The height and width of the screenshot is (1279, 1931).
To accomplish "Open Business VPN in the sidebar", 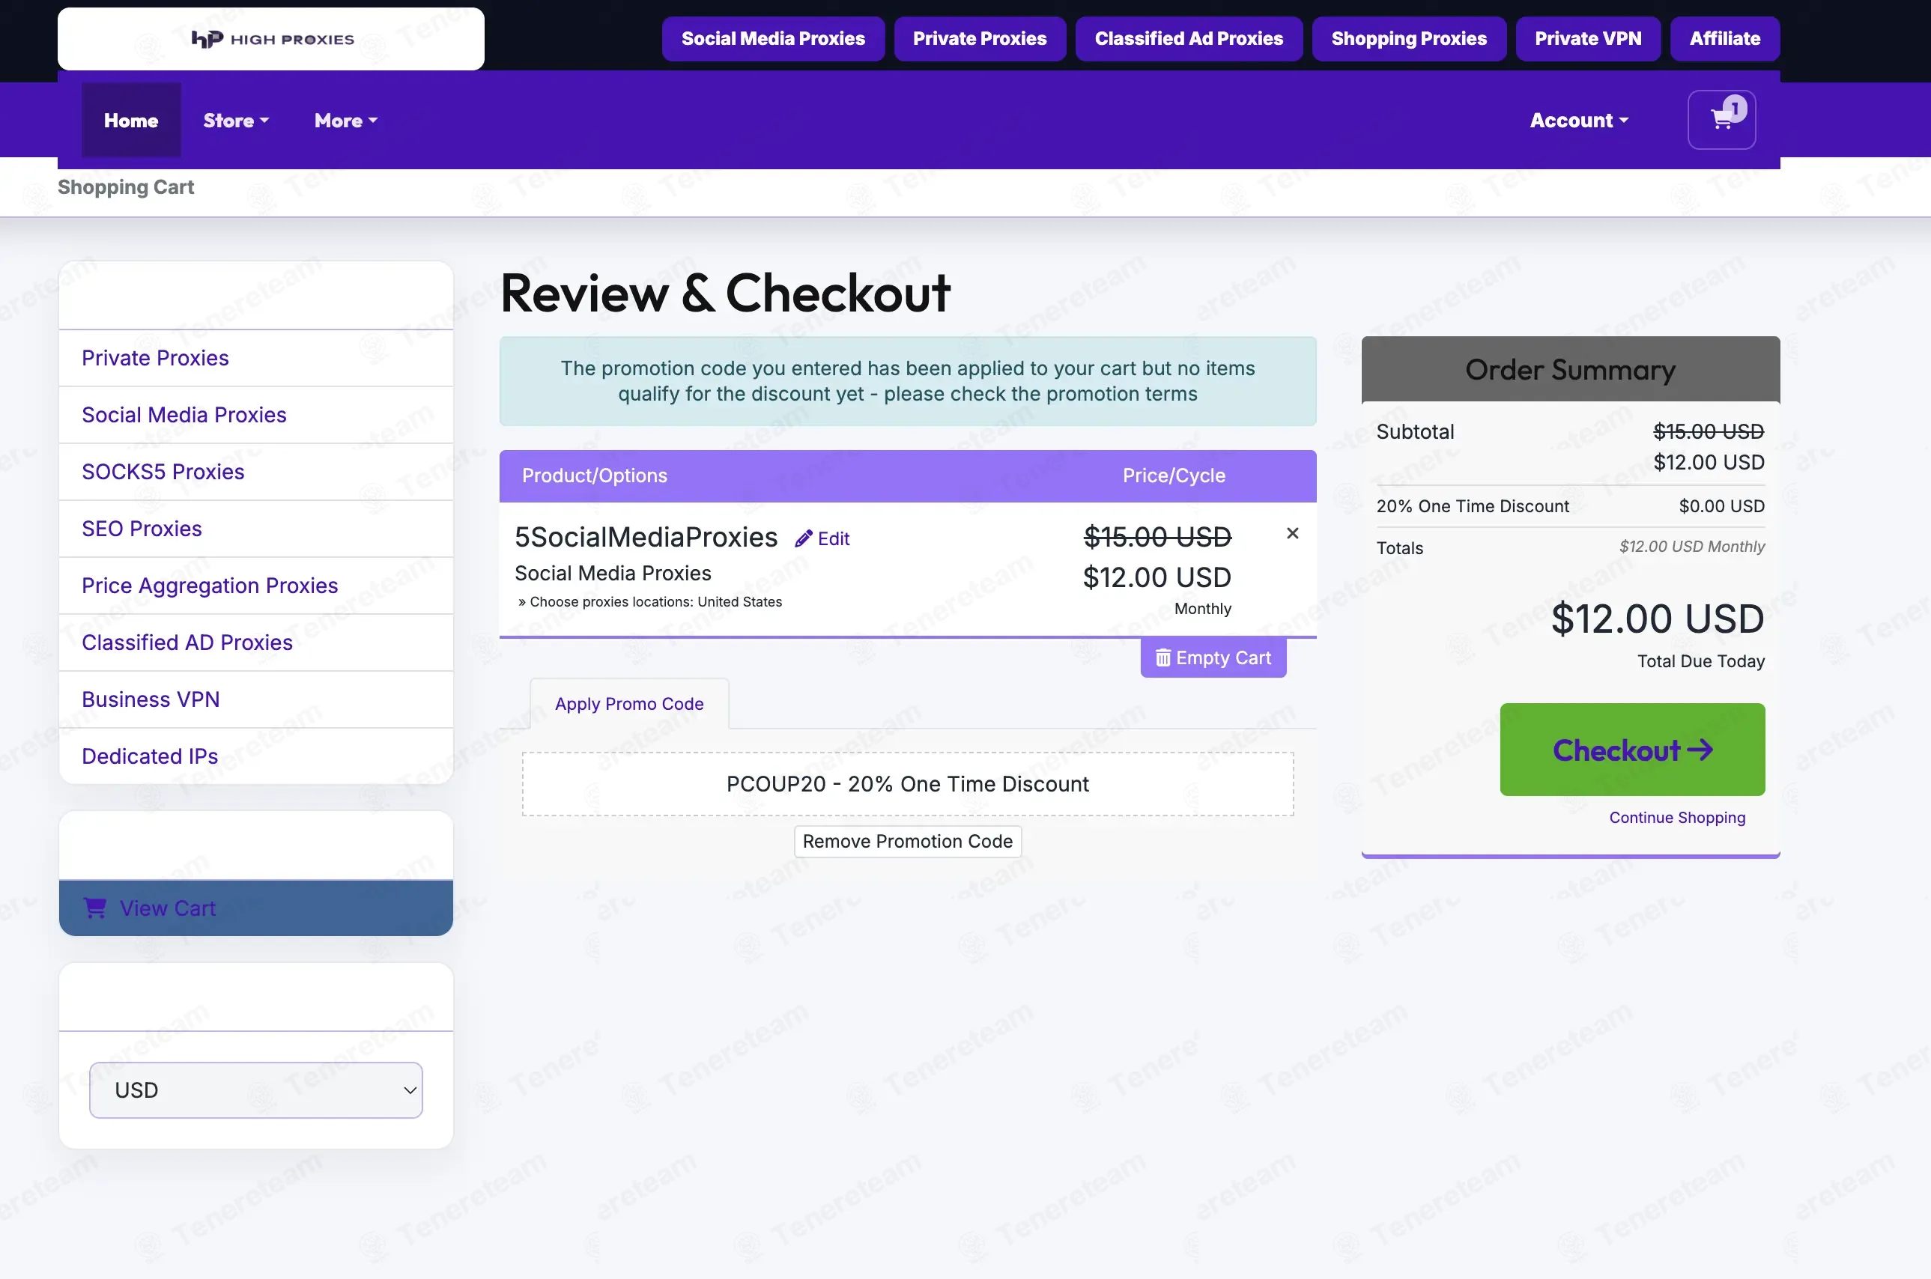I will [x=256, y=700].
